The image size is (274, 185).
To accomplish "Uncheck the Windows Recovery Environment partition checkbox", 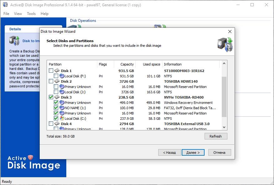I will pyautogui.click(x=56, y=102).
